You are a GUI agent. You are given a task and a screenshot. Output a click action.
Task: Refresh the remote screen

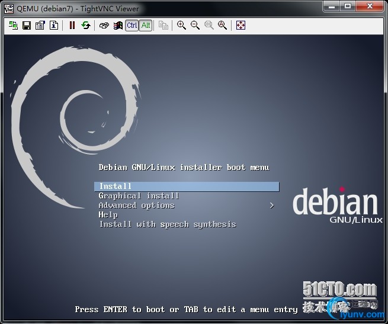point(86,25)
